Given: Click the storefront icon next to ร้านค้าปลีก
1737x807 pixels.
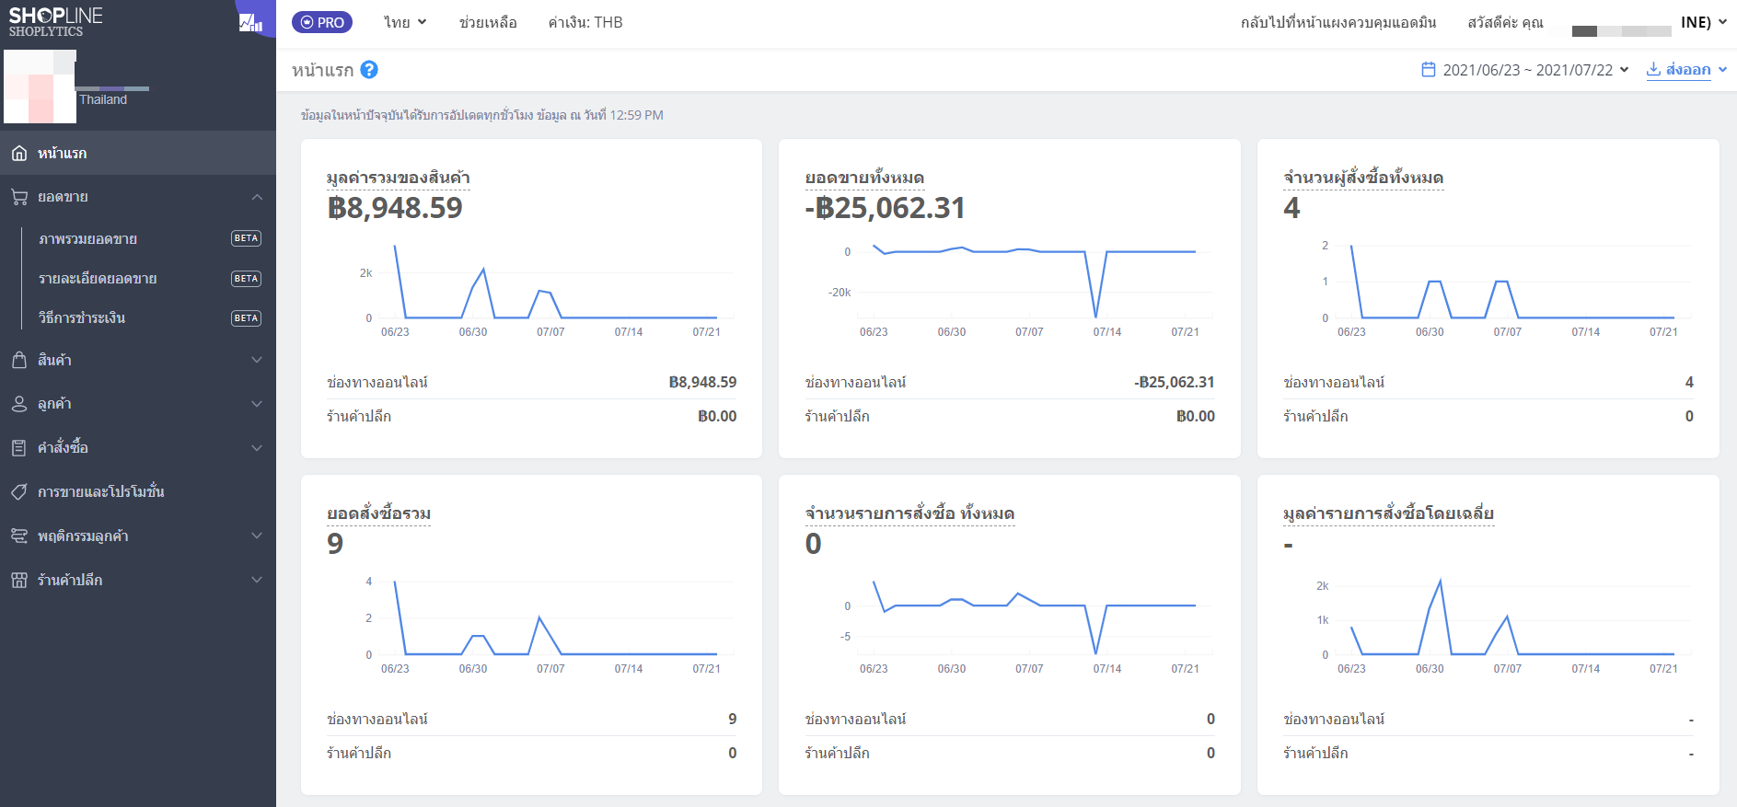Looking at the screenshot, I should point(19,580).
